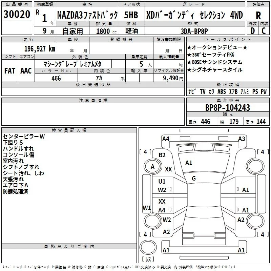Select interior color アカ
Viewport: 271px width, 271px height.
click(99, 78)
